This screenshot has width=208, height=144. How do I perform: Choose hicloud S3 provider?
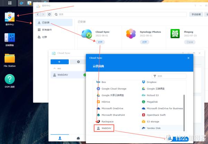[150, 95]
